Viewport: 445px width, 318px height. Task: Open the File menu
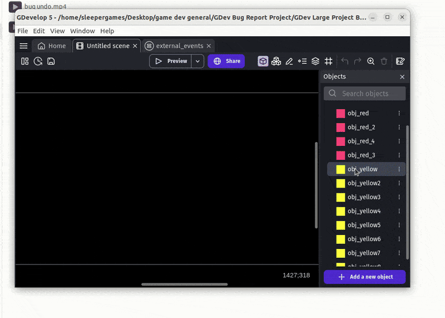coord(23,31)
